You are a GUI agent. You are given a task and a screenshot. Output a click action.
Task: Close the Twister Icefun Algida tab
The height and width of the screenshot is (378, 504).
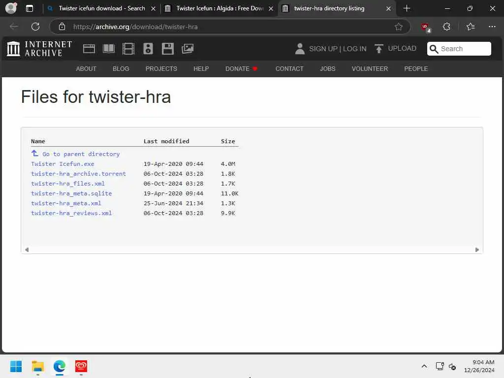coord(271,9)
